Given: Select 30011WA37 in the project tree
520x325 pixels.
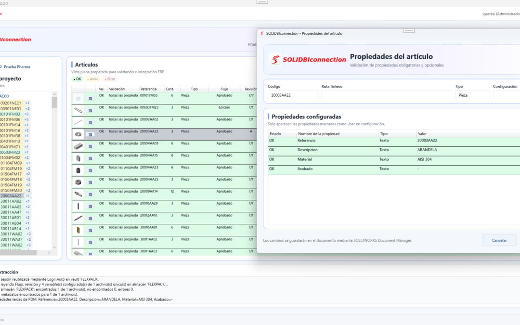Looking at the screenshot, I should (11, 239).
